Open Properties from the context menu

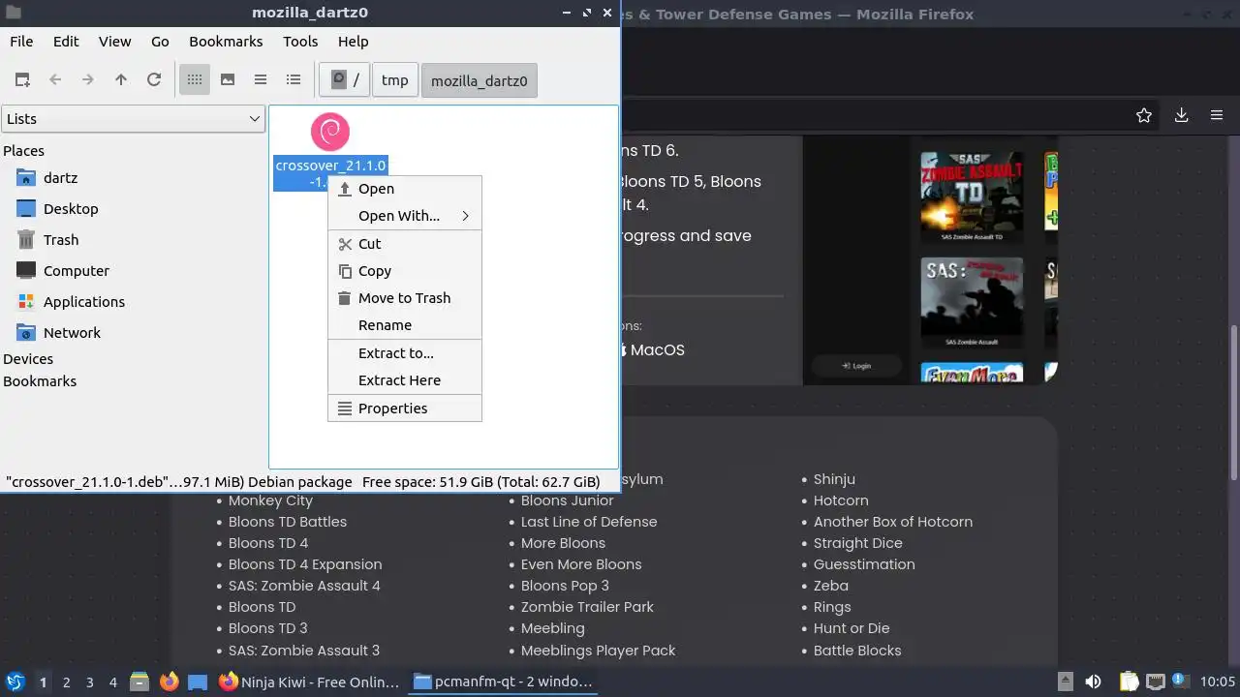pos(405,409)
